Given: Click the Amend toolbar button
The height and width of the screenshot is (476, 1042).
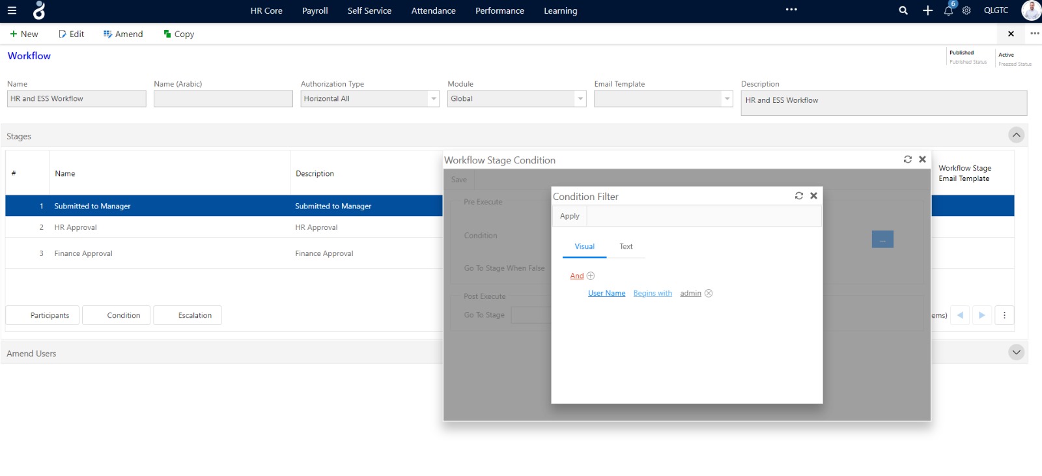Looking at the screenshot, I should coord(123,35).
